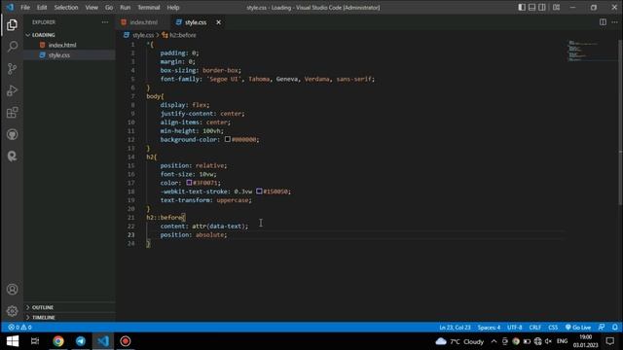The image size is (623, 350).
Task: Open Telegram from taskbar
Action: coord(81,341)
